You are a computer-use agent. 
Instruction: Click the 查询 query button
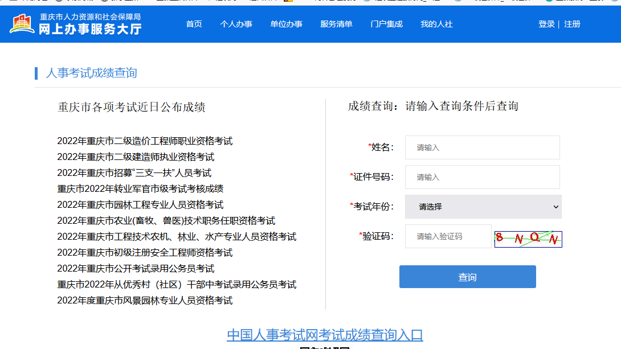(x=467, y=277)
